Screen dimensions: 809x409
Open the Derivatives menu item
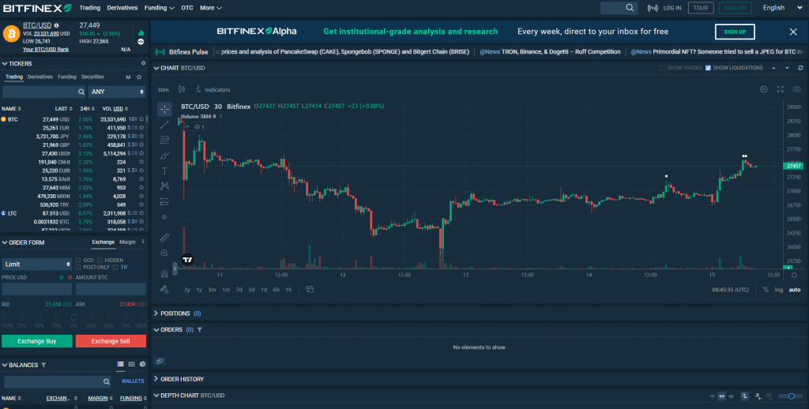click(122, 8)
